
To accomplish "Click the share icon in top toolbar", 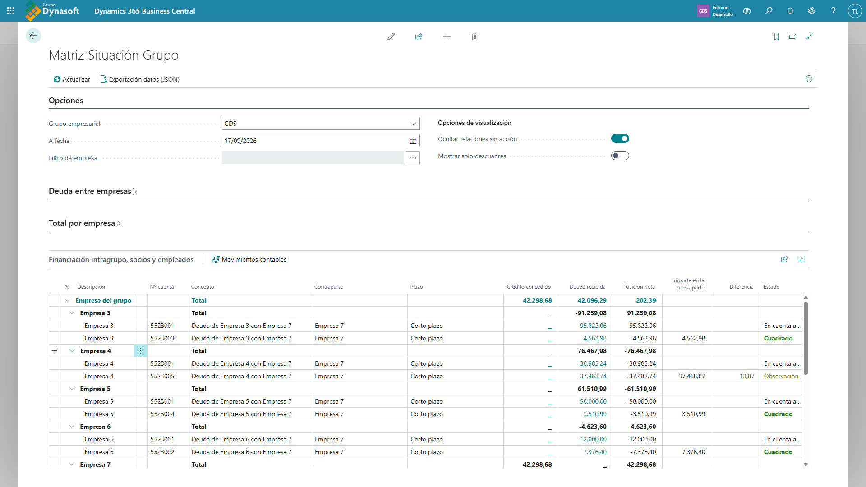I will pos(419,37).
